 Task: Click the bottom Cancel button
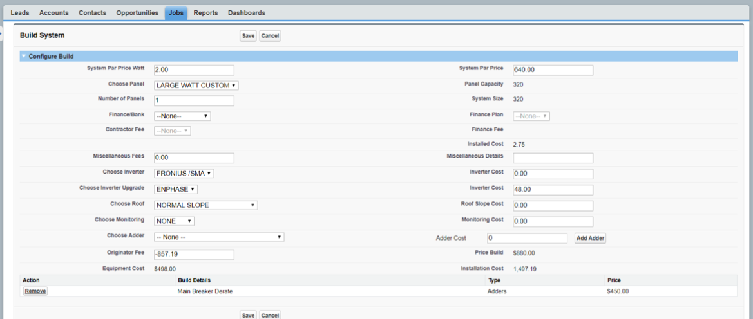tap(270, 315)
